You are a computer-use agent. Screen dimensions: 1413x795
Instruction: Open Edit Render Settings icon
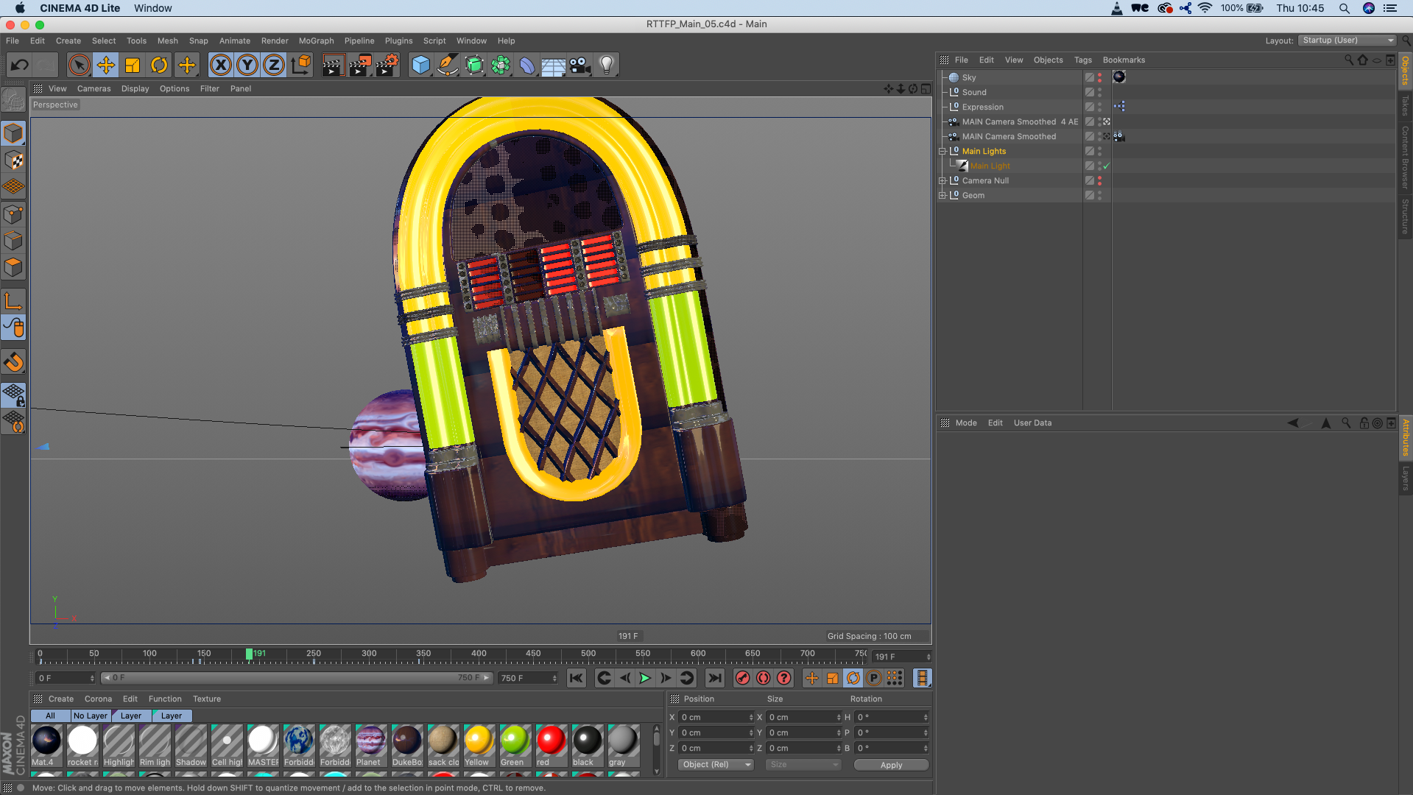(x=387, y=66)
